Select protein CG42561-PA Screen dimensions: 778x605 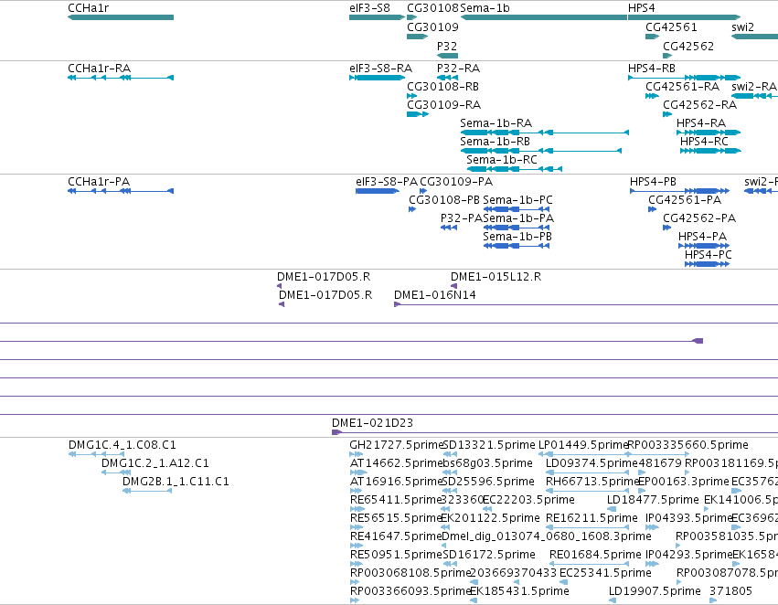686,200
